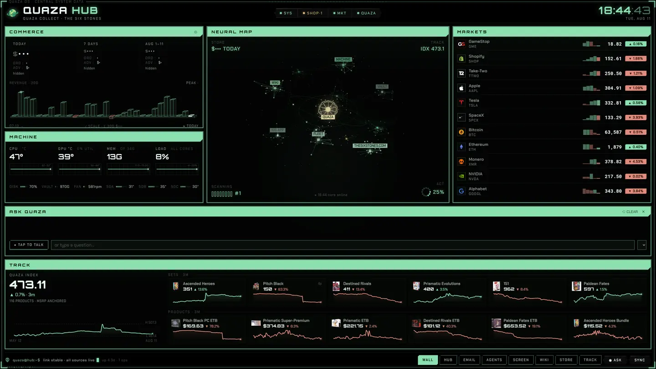Select the WIKI node on neural map
The height and width of the screenshot is (369, 656).
pyautogui.click(x=275, y=83)
